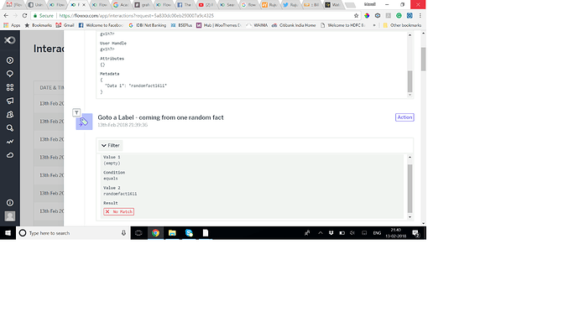This screenshot has width=579, height=322.
Task: Open the four-squares grid icon in sidebar
Action: (10, 87)
